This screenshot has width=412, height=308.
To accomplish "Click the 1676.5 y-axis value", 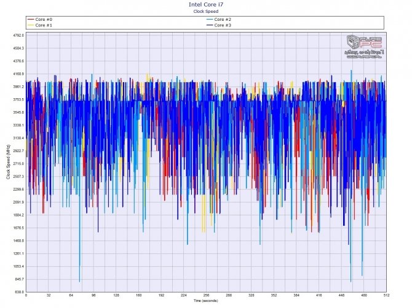I will pos(19,228).
